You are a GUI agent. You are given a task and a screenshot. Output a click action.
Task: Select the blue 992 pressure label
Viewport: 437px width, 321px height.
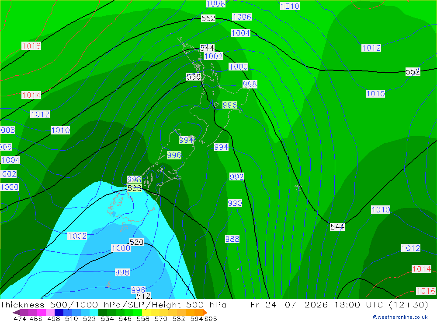tap(236, 176)
